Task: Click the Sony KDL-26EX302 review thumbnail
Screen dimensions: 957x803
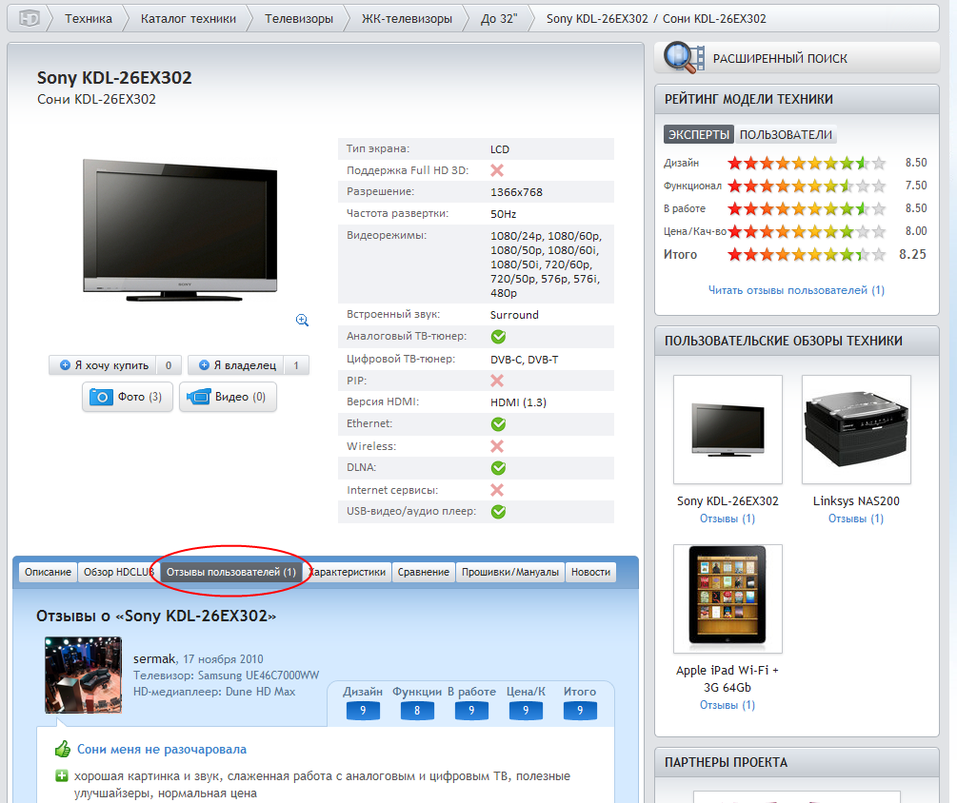Action: pyautogui.click(x=728, y=429)
